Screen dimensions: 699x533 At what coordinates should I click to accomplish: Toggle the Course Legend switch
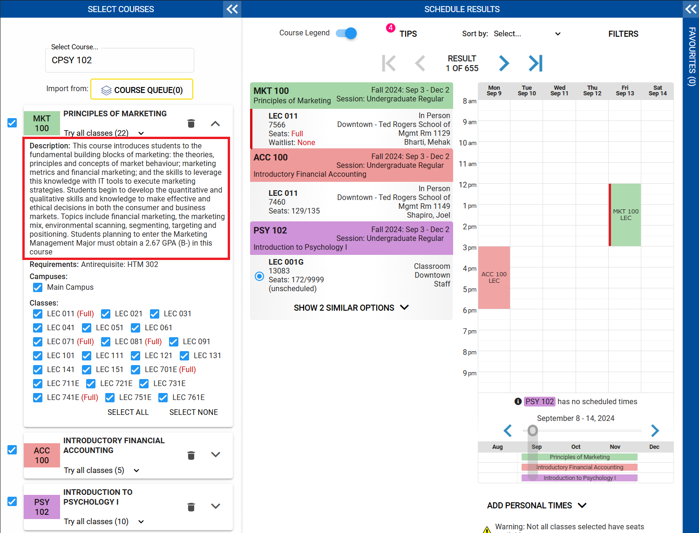tap(346, 33)
